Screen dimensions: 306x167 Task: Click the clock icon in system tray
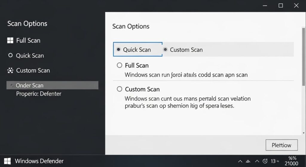[265, 161]
